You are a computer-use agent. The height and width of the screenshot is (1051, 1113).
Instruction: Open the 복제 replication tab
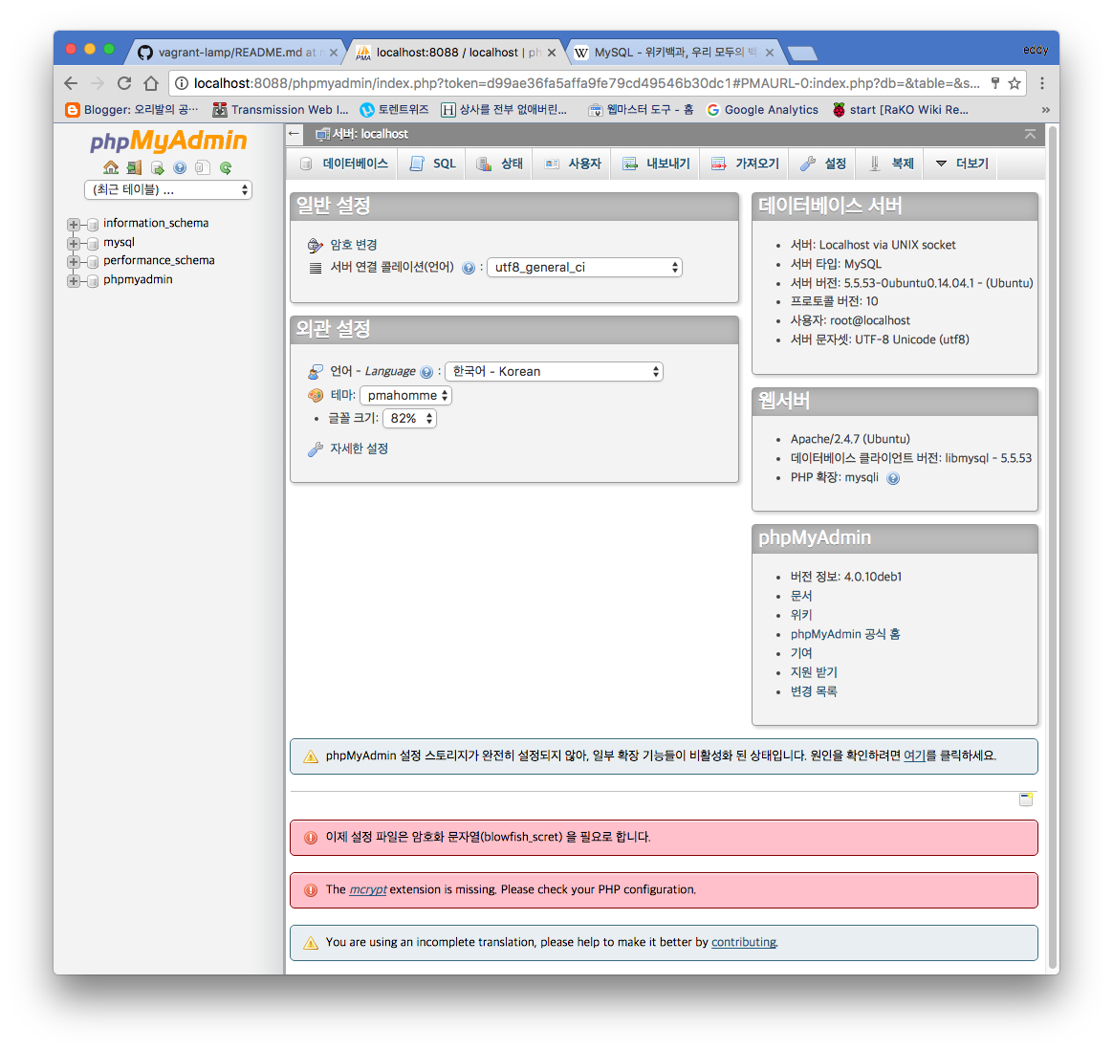pyautogui.click(x=890, y=164)
